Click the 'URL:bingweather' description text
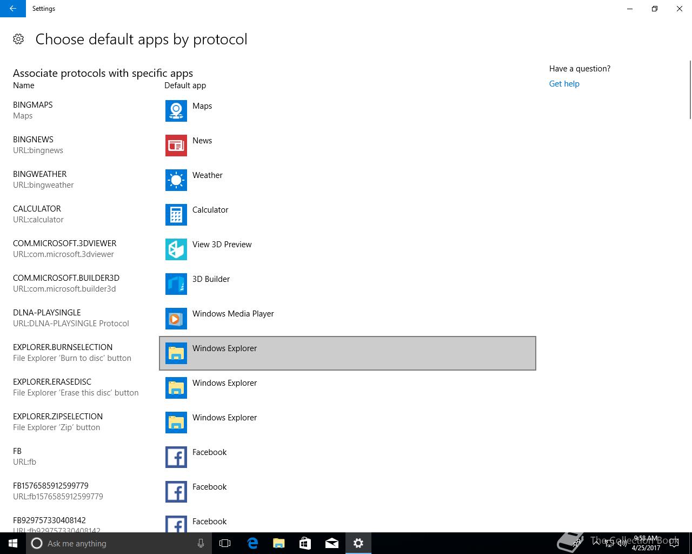The height and width of the screenshot is (554, 692). click(43, 185)
